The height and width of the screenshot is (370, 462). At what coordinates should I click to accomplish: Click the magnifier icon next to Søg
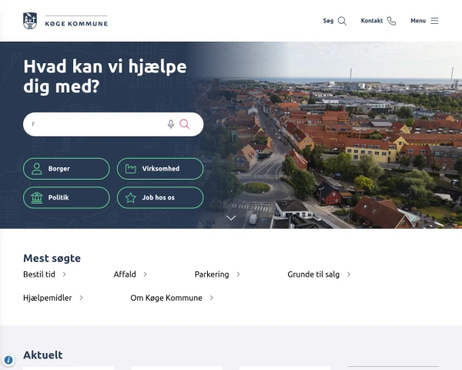coord(342,21)
